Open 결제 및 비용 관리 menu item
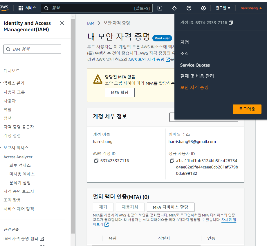The image size is (267, 246). click(x=197, y=76)
